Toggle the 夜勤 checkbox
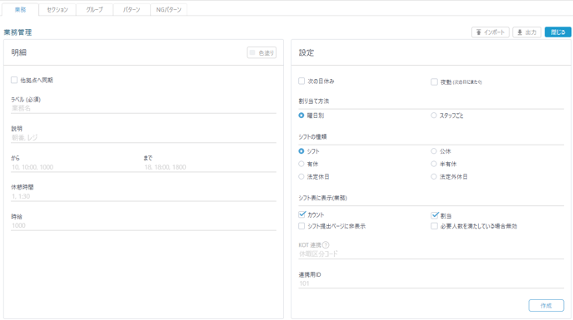The height and width of the screenshot is (320, 573). click(x=434, y=81)
